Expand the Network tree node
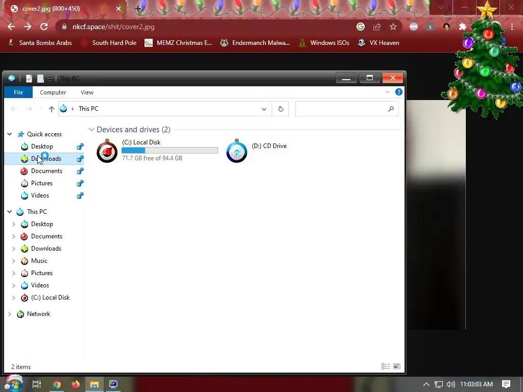This screenshot has width=523, height=392. [10, 314]
